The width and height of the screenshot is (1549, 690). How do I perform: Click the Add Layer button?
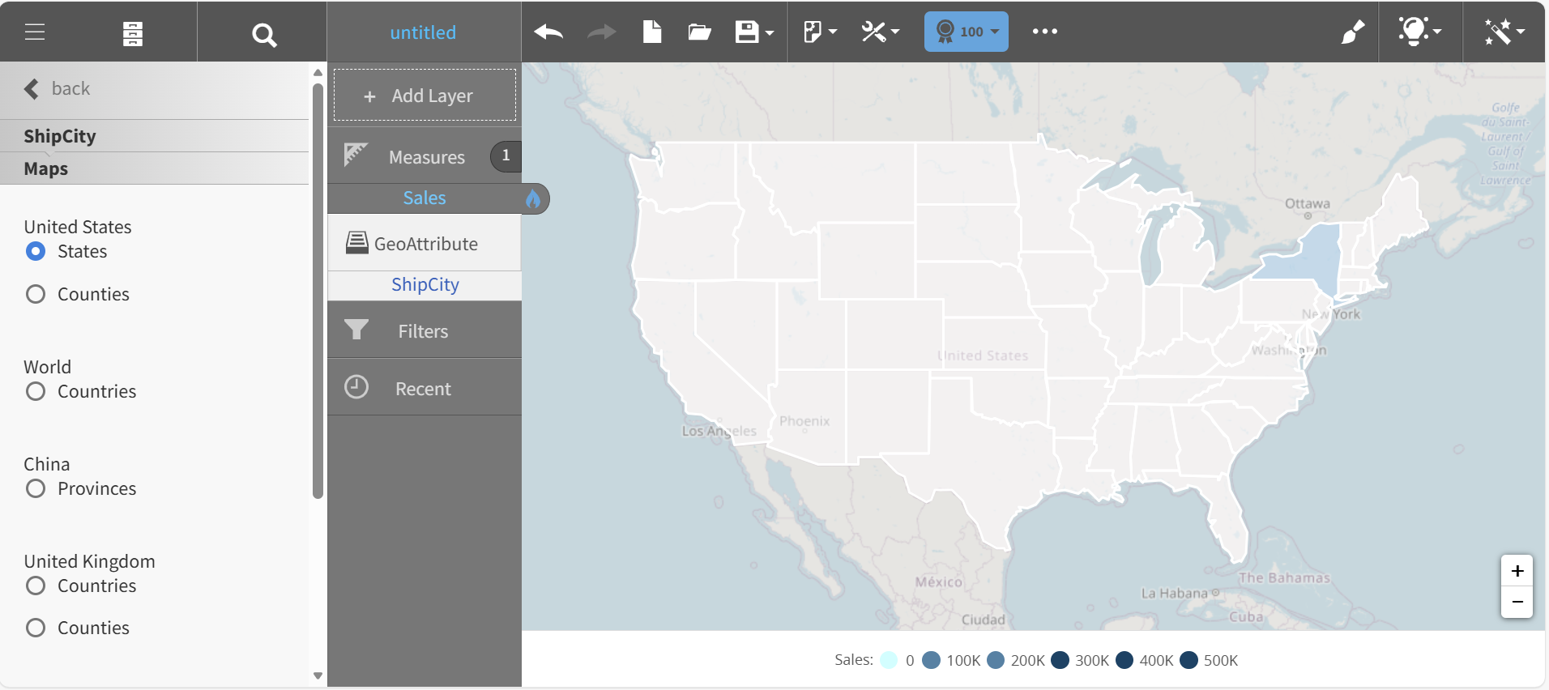tap(425, 96)
